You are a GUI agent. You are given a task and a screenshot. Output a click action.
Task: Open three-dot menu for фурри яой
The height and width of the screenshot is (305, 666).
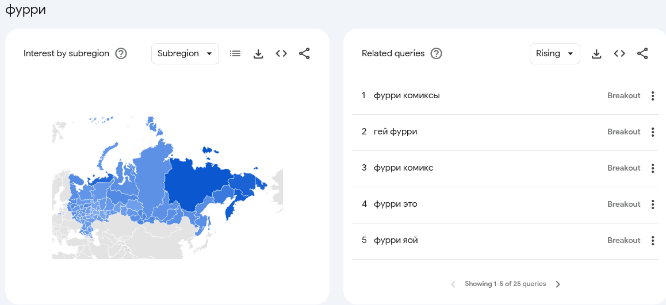click(x=653, y=241)
